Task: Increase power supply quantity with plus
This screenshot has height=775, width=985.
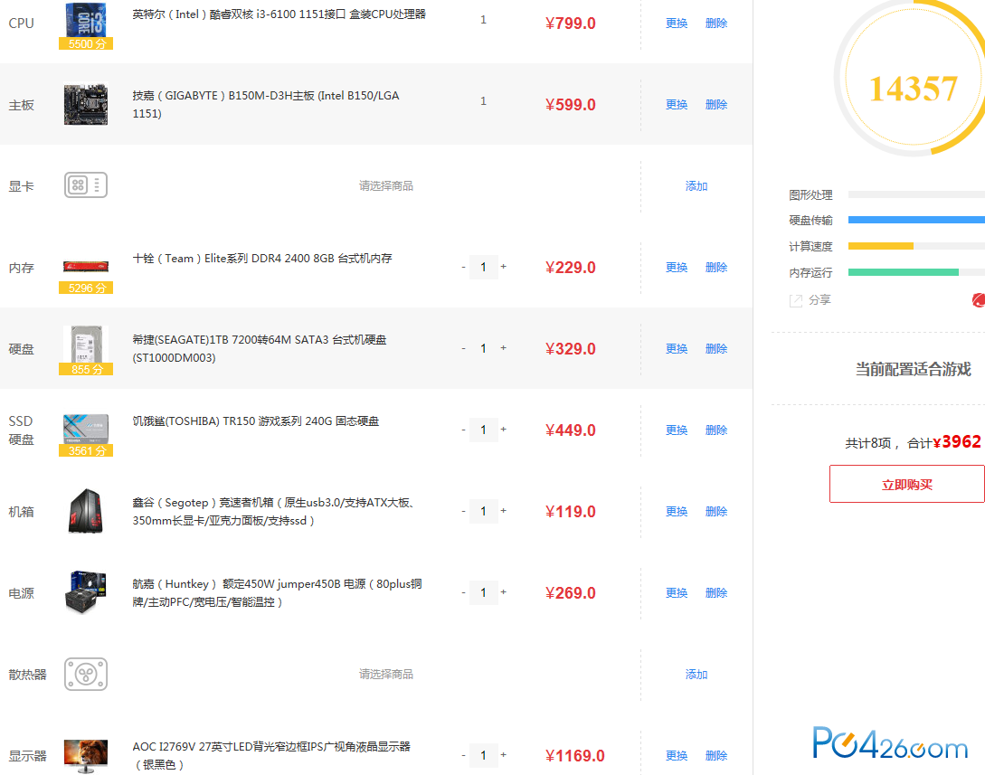Action: tap(503, 592)
